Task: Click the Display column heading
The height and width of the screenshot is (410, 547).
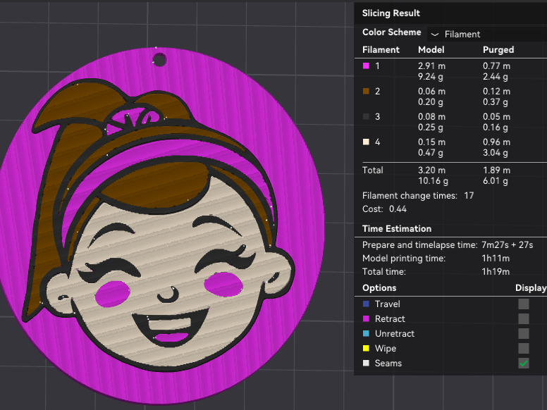Action: click(531, 288)
